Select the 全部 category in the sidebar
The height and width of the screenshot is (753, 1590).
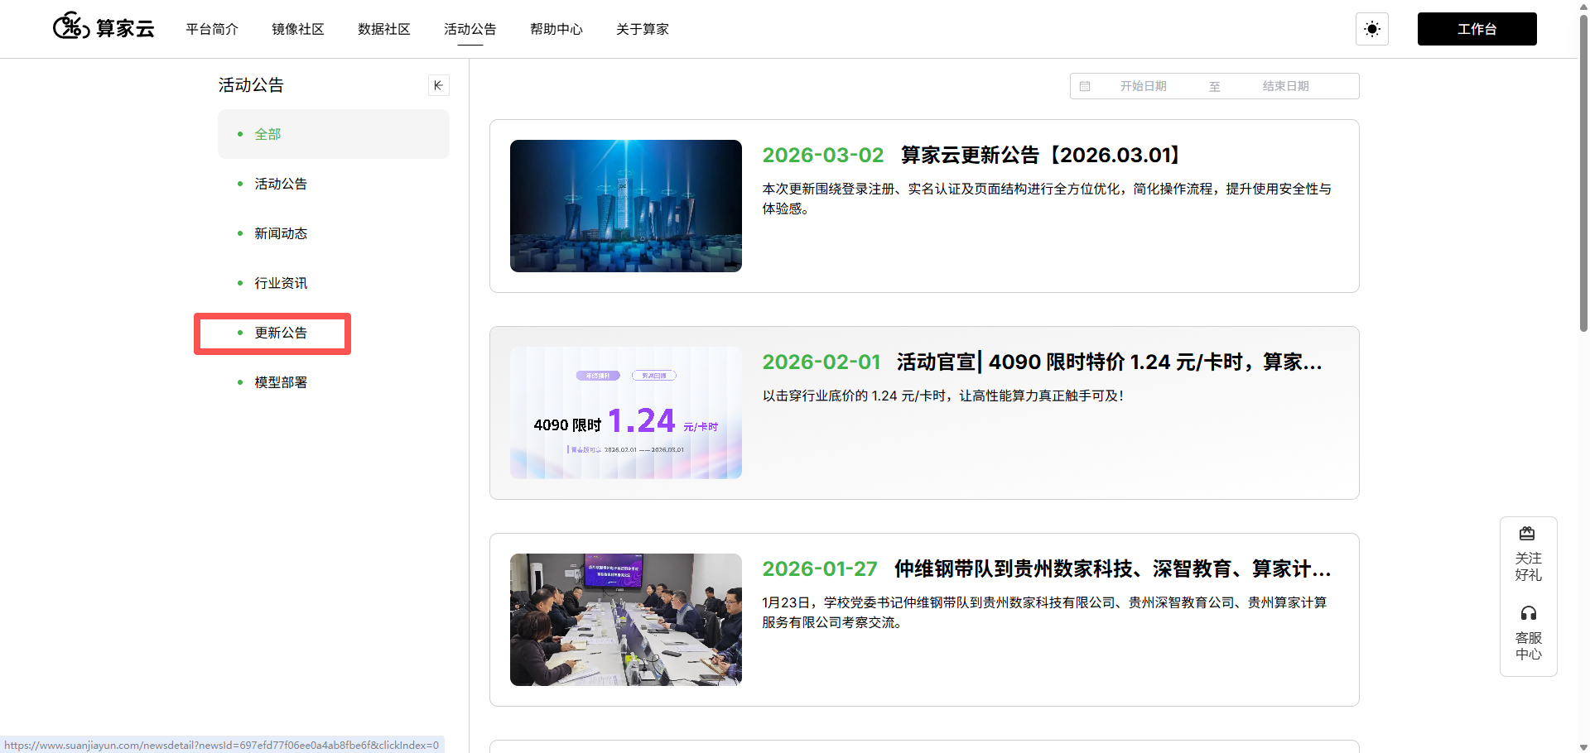334,134
